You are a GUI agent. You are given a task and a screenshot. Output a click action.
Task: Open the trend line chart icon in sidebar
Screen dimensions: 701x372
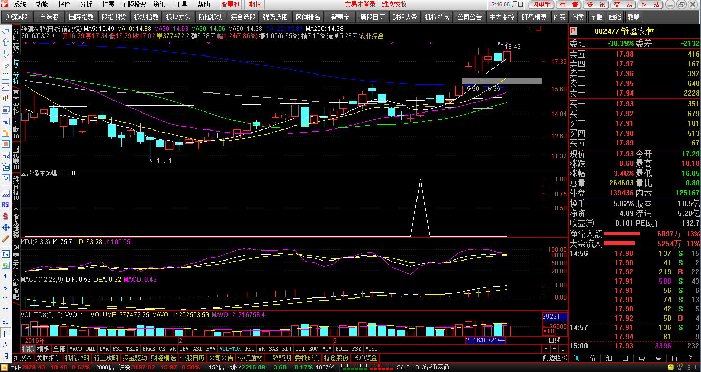tap(5, 87)
